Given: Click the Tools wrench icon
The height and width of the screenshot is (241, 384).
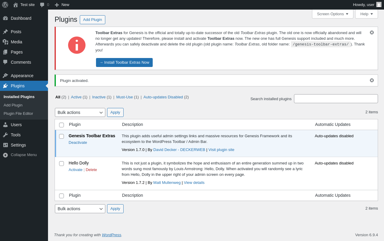Looking at the screenshot, I should tap(5, 135).
